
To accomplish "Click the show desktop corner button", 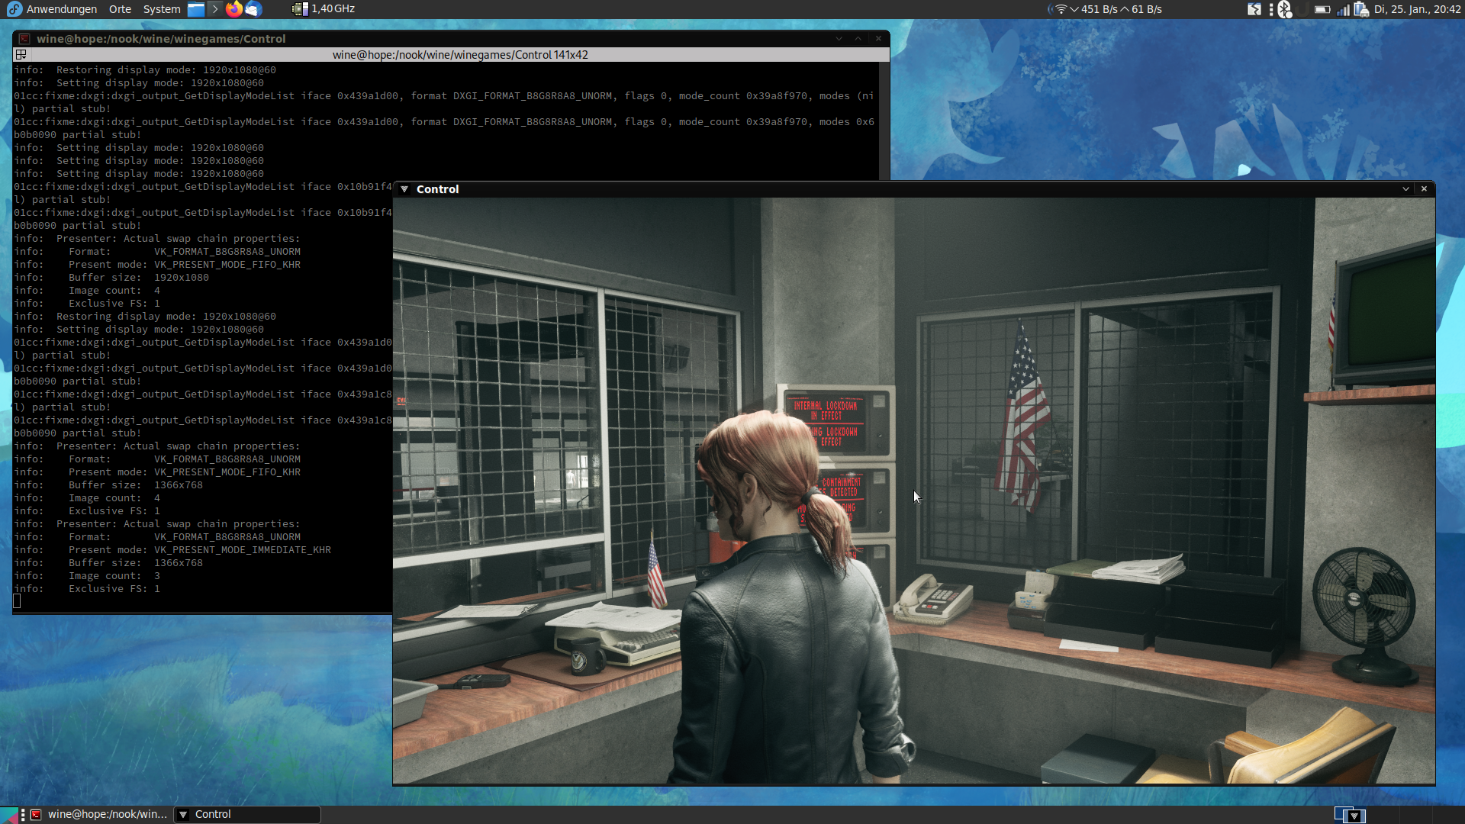I will point(9,815).
